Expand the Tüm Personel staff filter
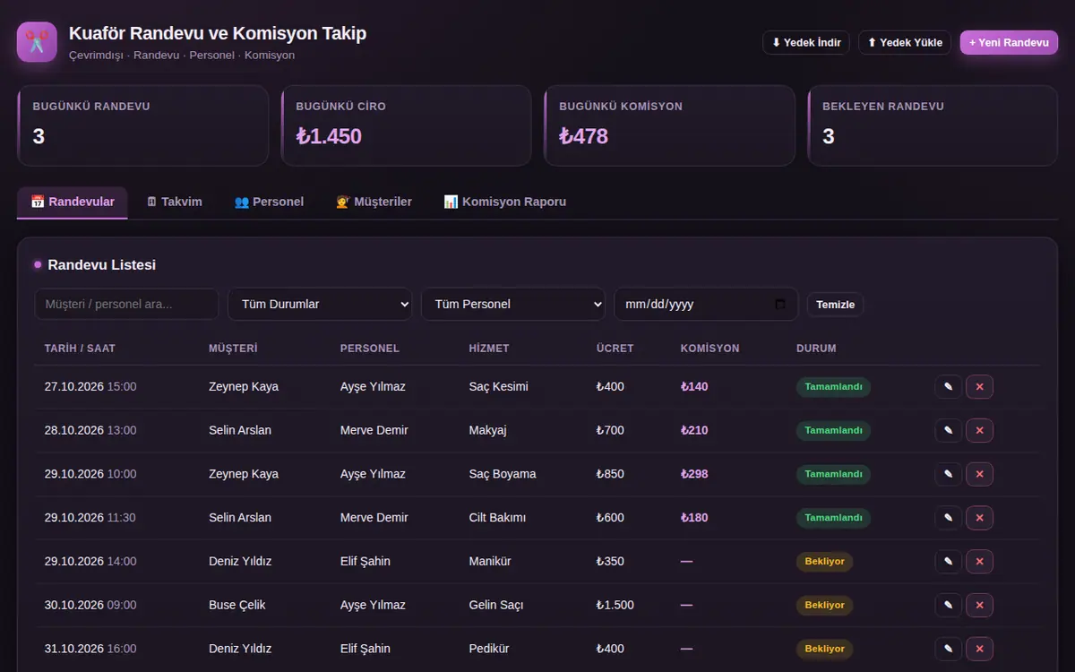The height and width of the screenshot is (672, 1075). 513,304
